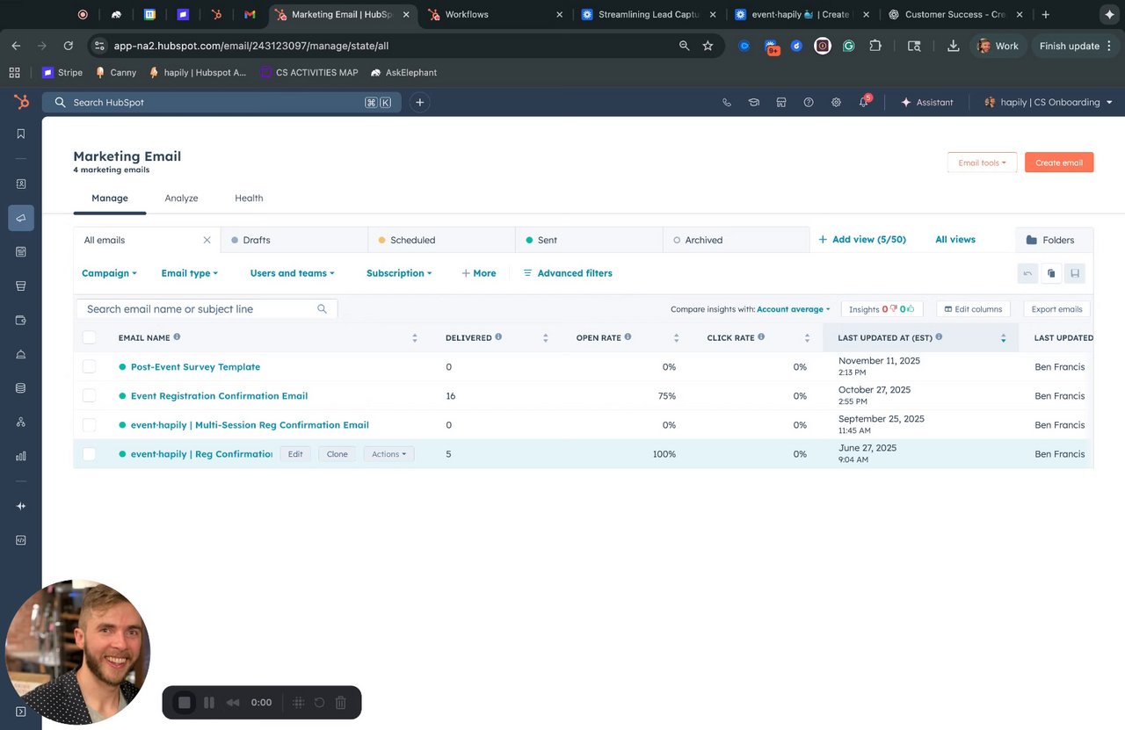Open the calling phone icon
Image resolution: width=1125 pixels, height=730 pixels.
click(726, 103)
